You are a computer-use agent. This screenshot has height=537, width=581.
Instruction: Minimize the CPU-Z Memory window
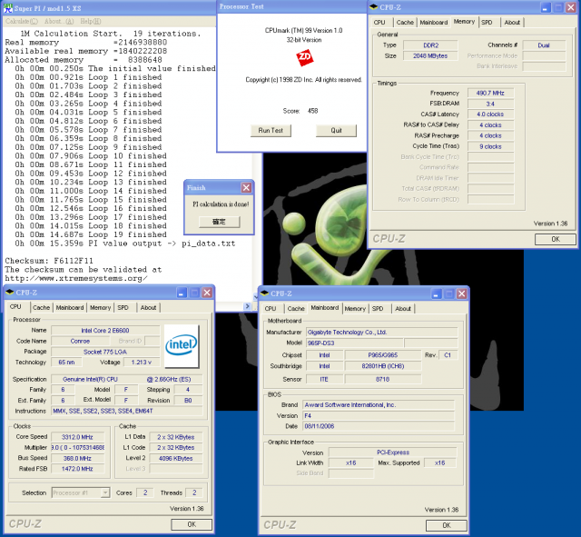(x=546, y=7)
